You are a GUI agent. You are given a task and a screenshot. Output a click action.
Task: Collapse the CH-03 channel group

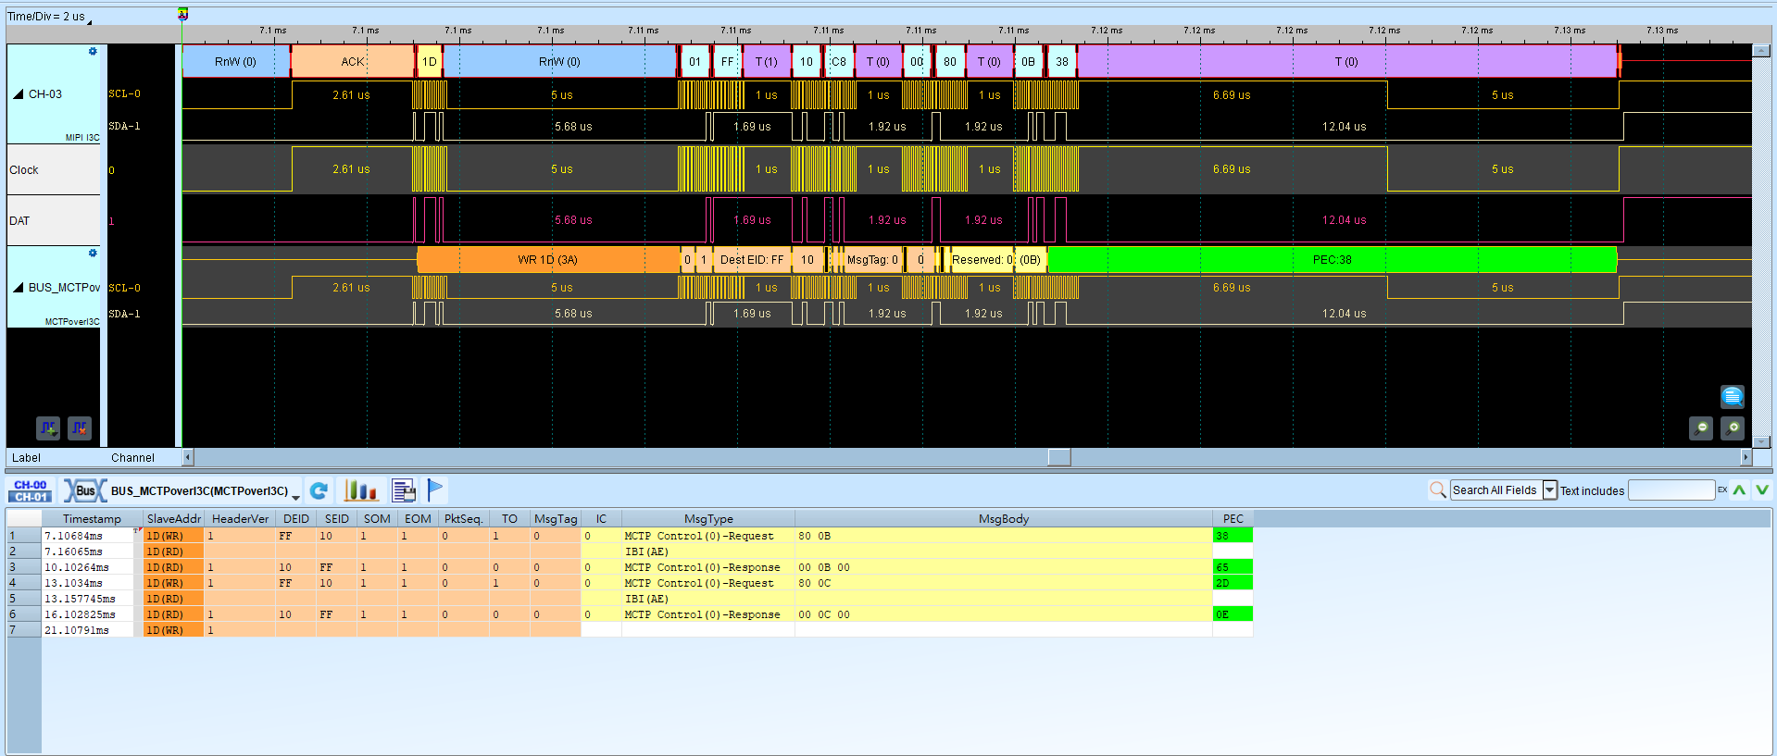(19, 94)
